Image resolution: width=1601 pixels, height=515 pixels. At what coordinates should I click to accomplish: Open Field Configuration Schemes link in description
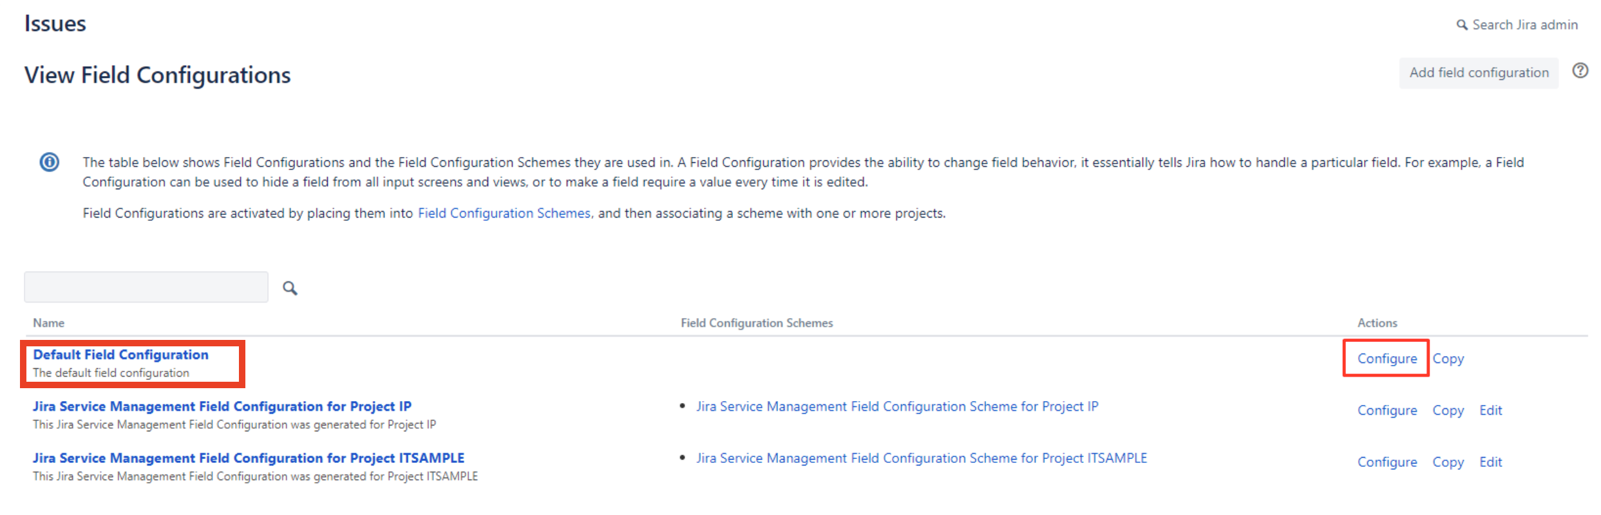[x=504, y=213]
